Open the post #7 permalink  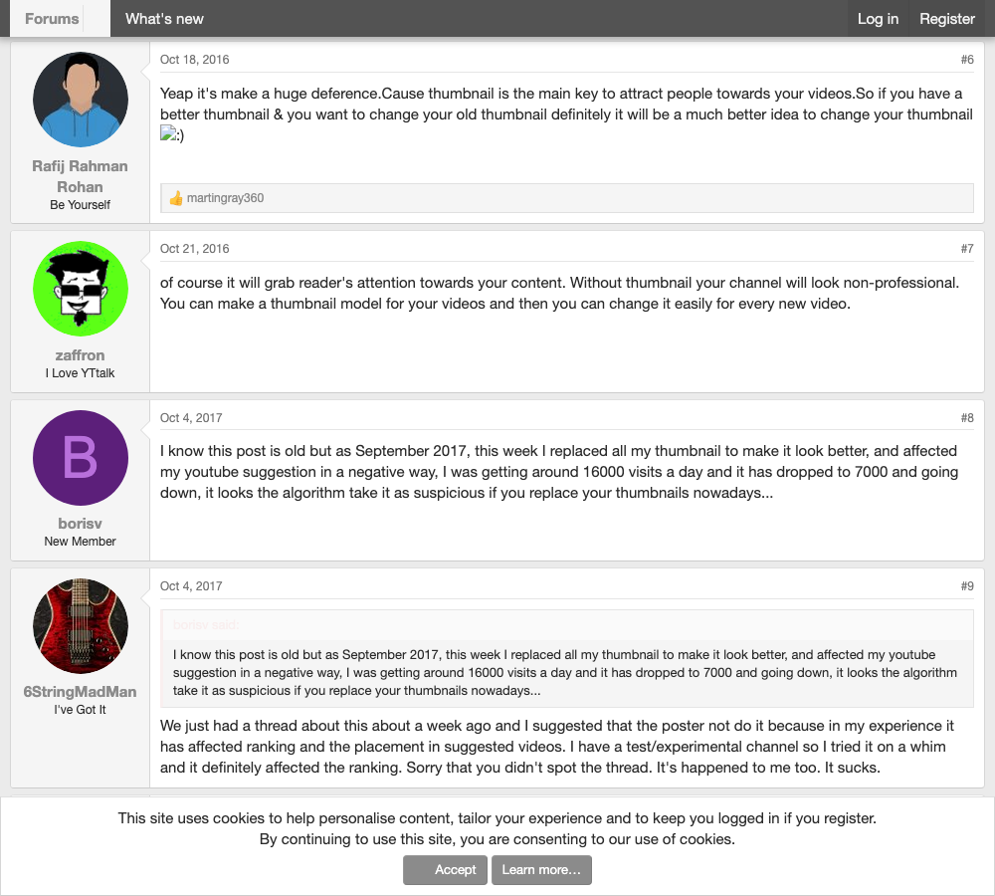966,249
